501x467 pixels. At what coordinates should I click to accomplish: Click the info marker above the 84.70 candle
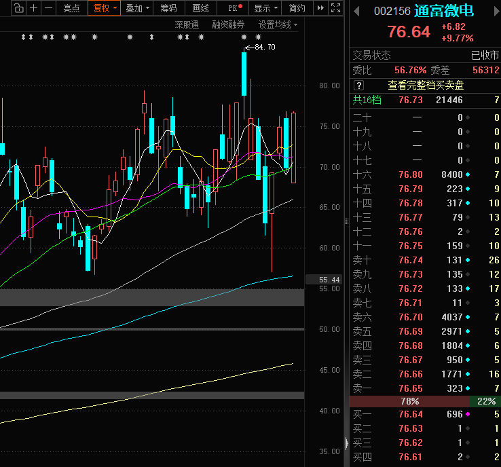point(244,37)
